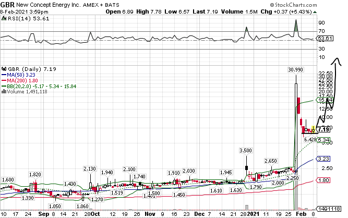
Task: Click the 1.740 price label
Action: [139, 177]
